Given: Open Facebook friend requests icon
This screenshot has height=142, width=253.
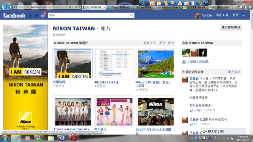Looking at the screenshot, I should coord(30,15).
